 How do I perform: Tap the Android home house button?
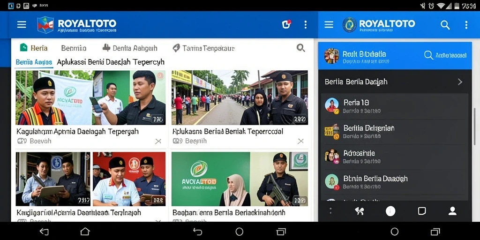pos(85,232)
